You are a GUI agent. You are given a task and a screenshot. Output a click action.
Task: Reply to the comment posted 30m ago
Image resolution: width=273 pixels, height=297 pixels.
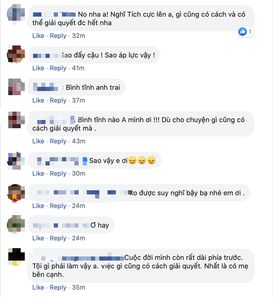[x=58, y=173]
